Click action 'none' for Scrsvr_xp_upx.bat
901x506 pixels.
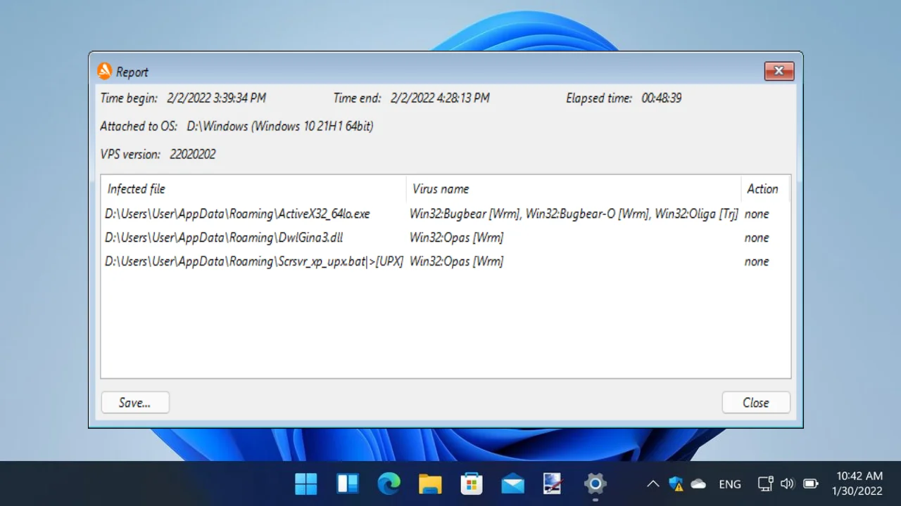[757, 261]
